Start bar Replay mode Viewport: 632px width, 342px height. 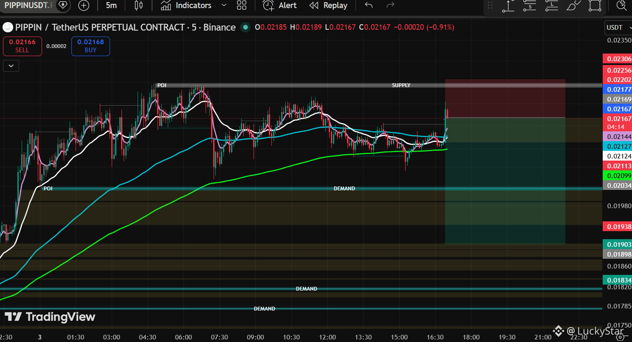click(328, 6)
